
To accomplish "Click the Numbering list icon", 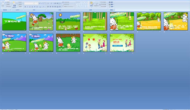I will click(51, 3).
